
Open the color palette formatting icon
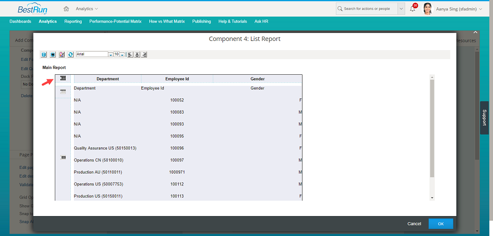tap(62, 55)
